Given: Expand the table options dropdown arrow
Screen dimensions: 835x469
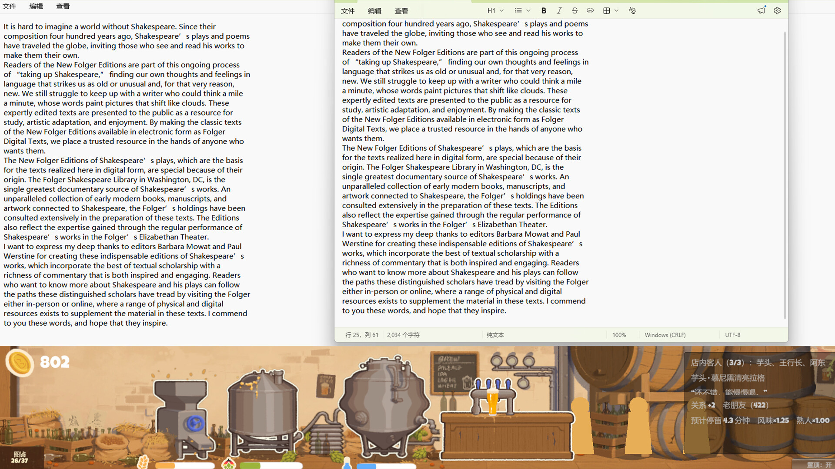Looking at the screenshot, I should pyautogui.click(x=616, y=10).
